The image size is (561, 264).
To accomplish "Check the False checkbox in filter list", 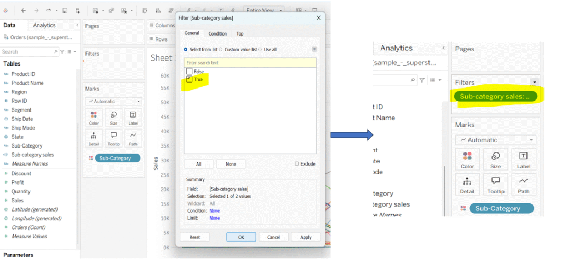I will pos(190,72).
